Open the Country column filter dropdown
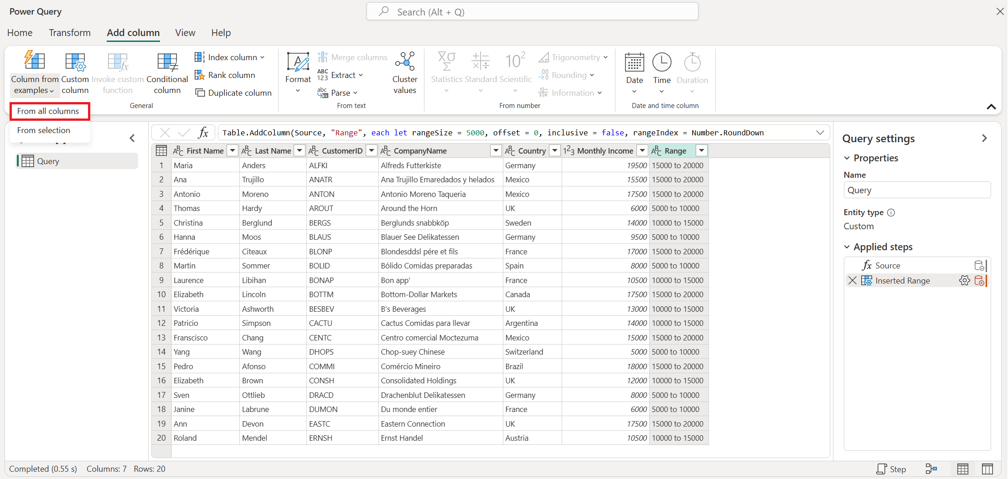 pos(555,151)
